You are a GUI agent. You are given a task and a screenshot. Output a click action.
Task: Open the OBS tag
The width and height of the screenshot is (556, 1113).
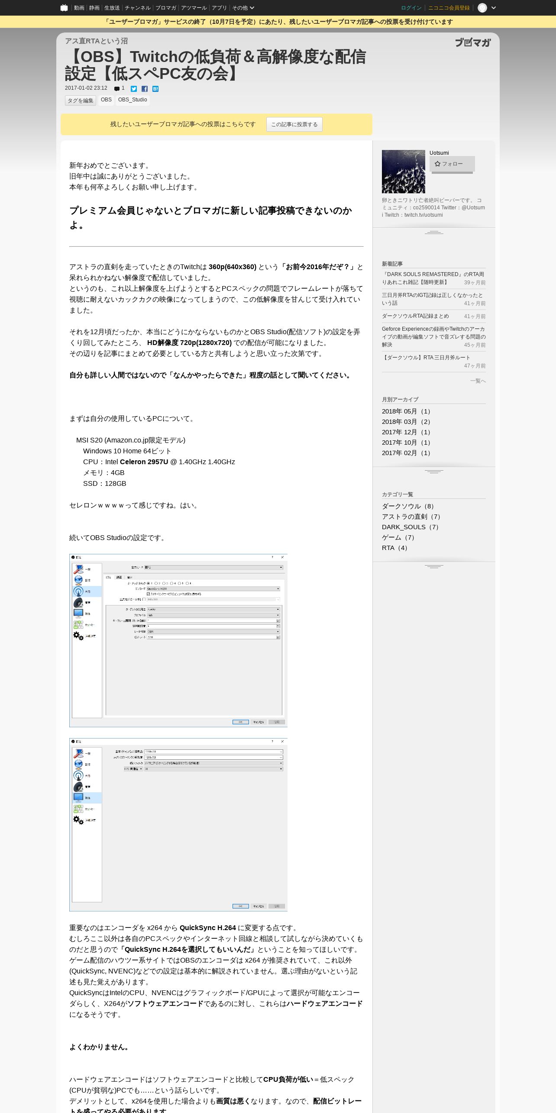coord(106,100)
